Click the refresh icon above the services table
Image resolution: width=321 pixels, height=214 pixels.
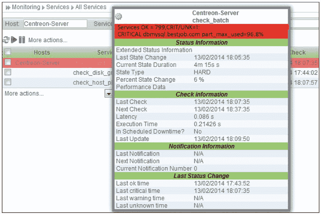point(5,40)
